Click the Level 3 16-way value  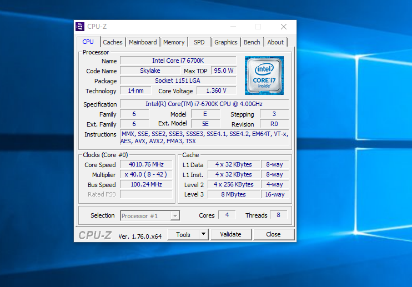(275, 194)
